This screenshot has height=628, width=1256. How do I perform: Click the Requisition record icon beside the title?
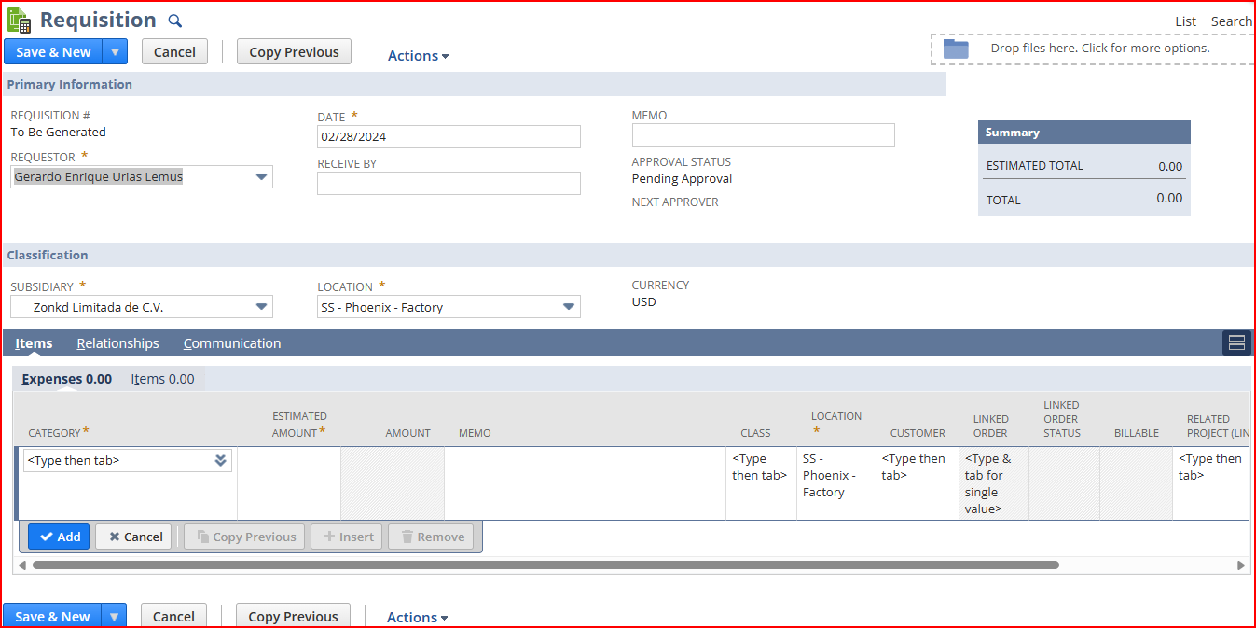click(x=19, y=20)
